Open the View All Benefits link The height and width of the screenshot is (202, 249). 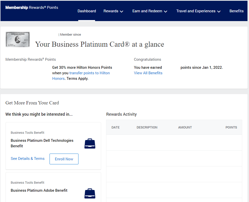click(148, 73)
